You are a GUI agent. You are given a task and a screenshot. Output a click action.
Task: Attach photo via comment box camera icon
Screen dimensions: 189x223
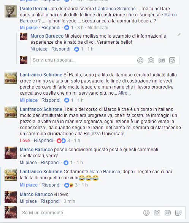click(157, 213)
